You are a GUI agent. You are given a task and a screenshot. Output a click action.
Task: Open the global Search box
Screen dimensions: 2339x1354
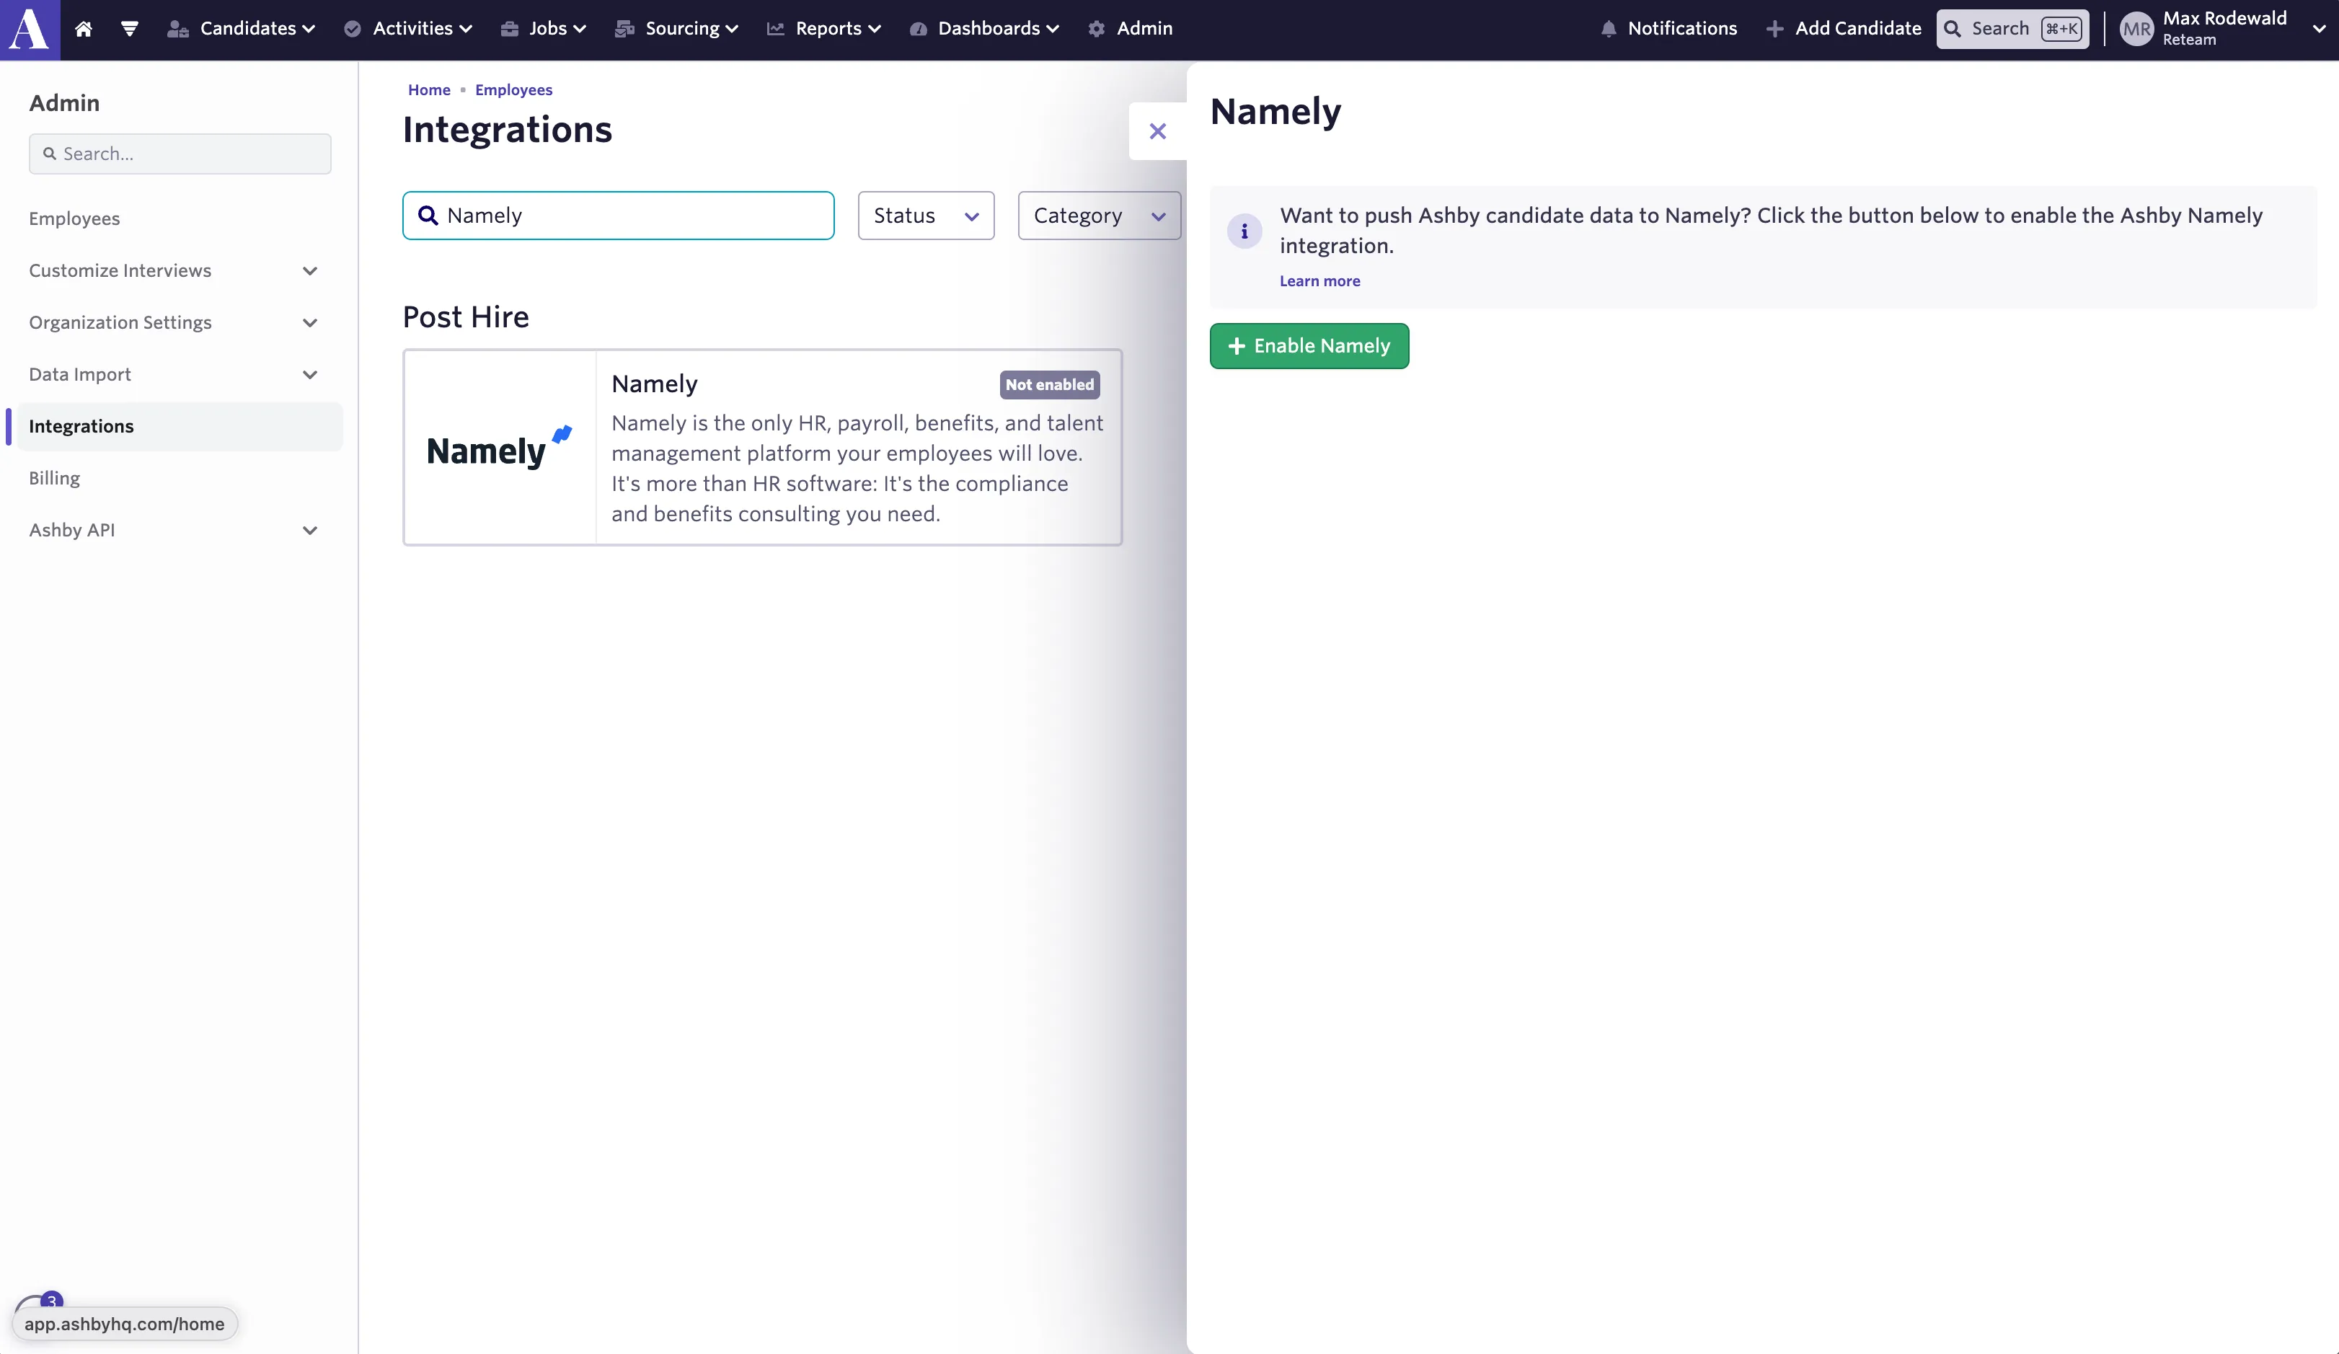2012,29
